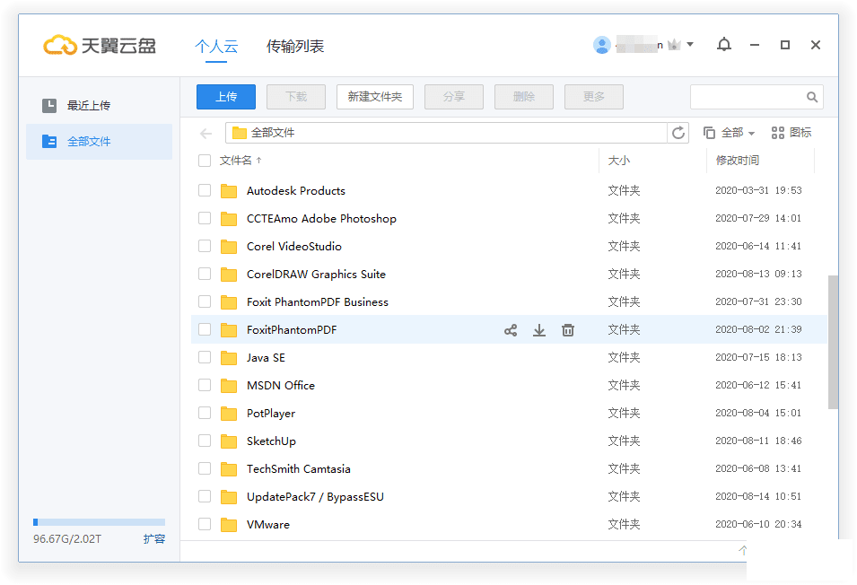Open 最近上传 in the sidebar

tap(99, 105)
